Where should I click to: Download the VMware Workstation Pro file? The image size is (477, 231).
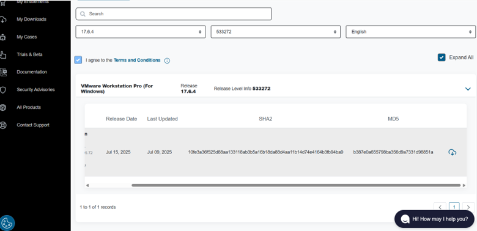tap(453, 152)
